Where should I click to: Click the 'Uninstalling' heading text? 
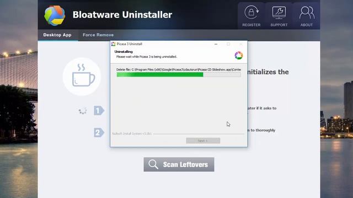124,52
